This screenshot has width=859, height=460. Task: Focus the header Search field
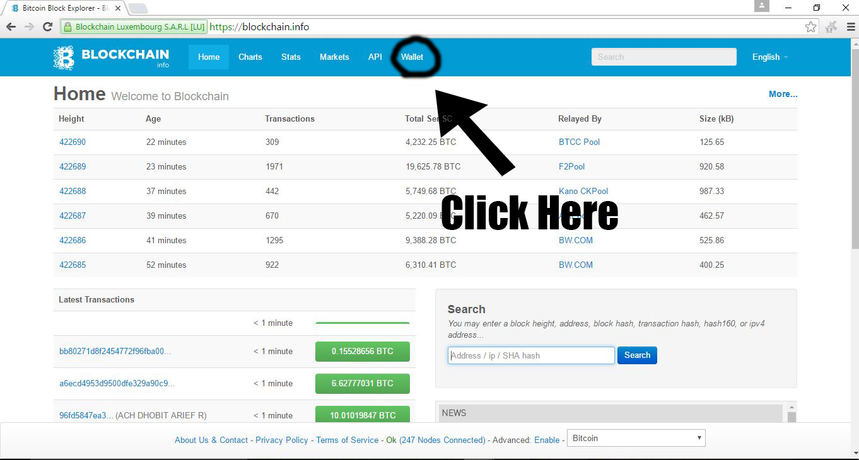click(663, 57)
